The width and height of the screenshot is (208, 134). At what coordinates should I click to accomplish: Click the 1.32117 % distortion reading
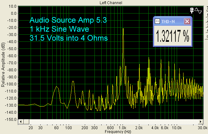[172, 36]
